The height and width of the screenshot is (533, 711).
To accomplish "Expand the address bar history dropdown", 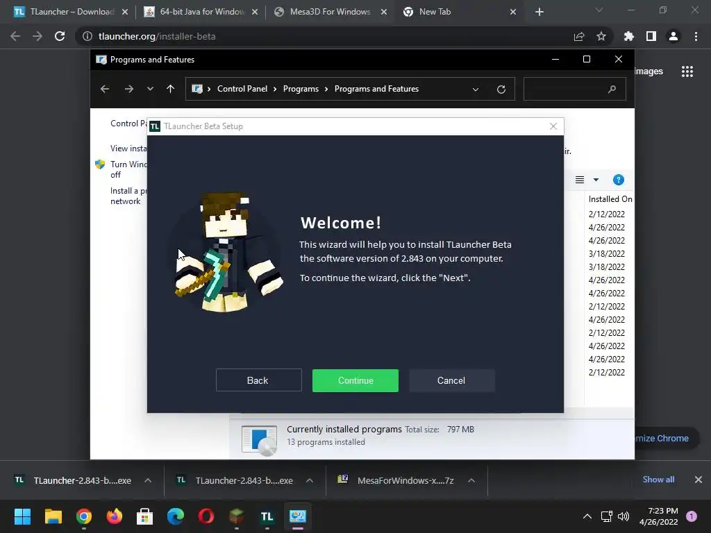I will click(x=475, y=90).
